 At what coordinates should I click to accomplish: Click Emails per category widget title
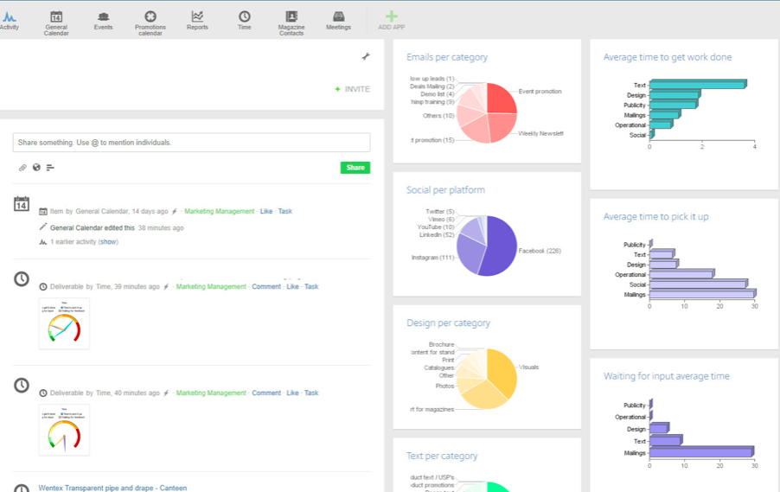447,57
